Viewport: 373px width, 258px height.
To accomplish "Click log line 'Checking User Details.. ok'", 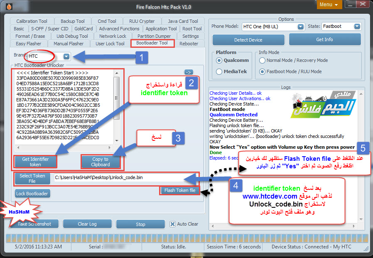I will [x=236, y=93].
